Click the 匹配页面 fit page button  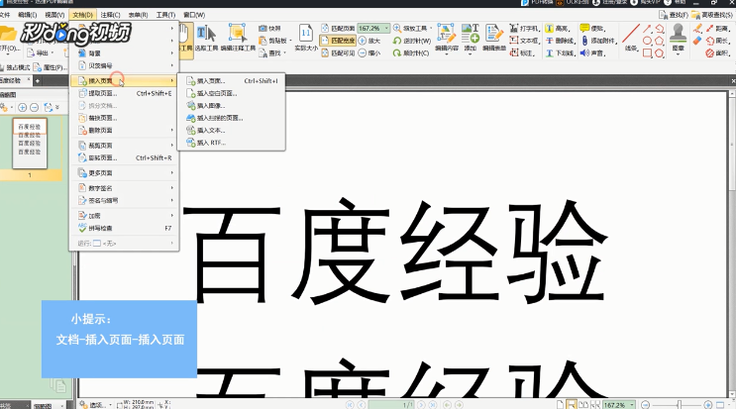click(x=338, y=29)
